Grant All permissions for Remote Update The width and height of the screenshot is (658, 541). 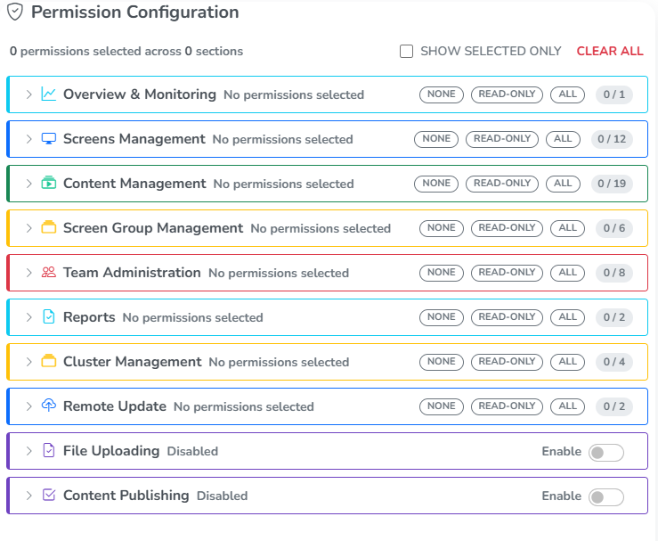coord(567,406)
